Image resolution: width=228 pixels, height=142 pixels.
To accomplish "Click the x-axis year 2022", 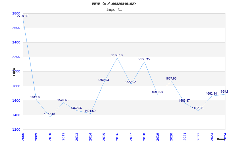I will click(198, 137).
